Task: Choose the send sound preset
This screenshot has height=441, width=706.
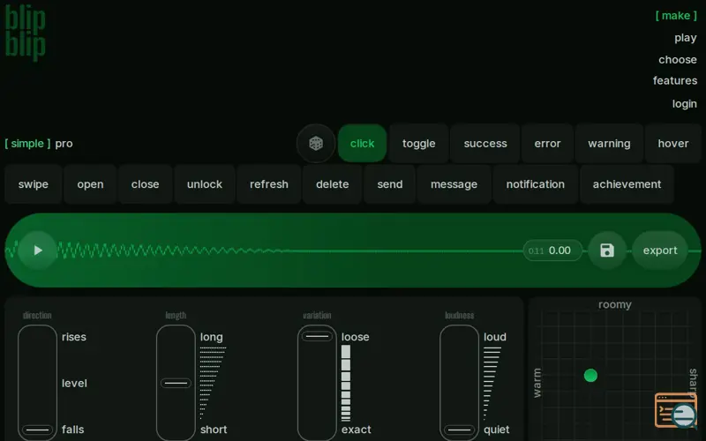Action: coord(390,184)
